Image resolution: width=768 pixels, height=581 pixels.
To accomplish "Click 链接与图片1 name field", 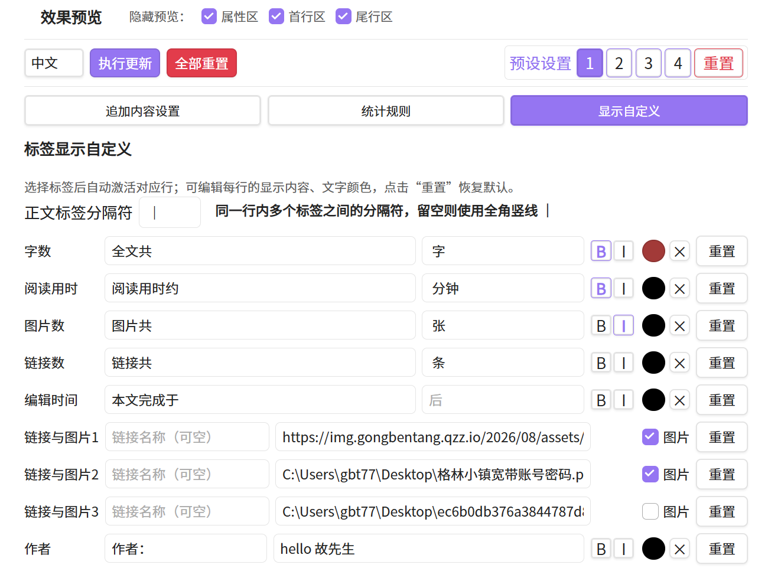I will click(187, 437).
